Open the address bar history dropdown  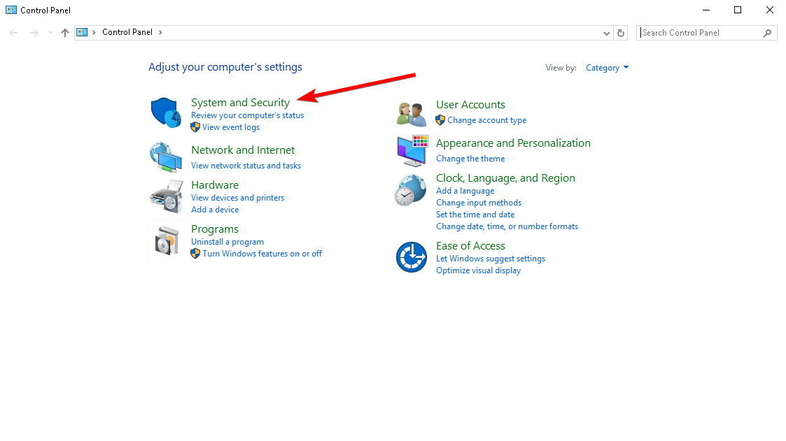pyautogui.click(x=607, y=32)
